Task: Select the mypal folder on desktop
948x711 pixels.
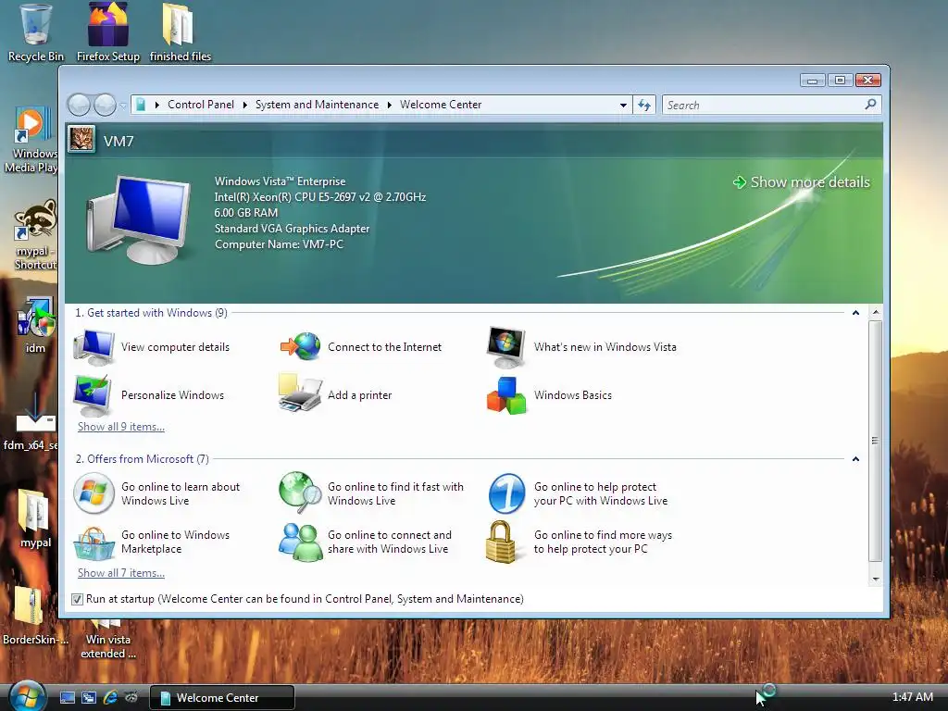Action: (x=35, y=518)
